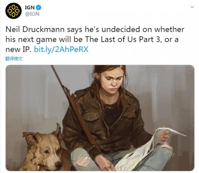Click the tweet text about Neil Druckmann
The width and height of the screenshot is (199, 173).
[x=95, y=39]
